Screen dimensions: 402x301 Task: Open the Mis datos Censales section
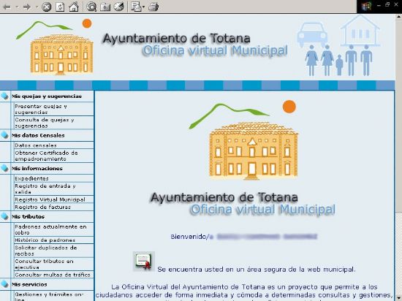point(38,135)
